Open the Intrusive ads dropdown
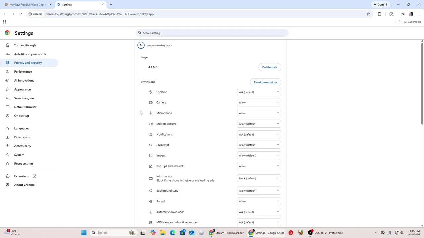Viewport: 424px width, 238px height. point(259,178)
